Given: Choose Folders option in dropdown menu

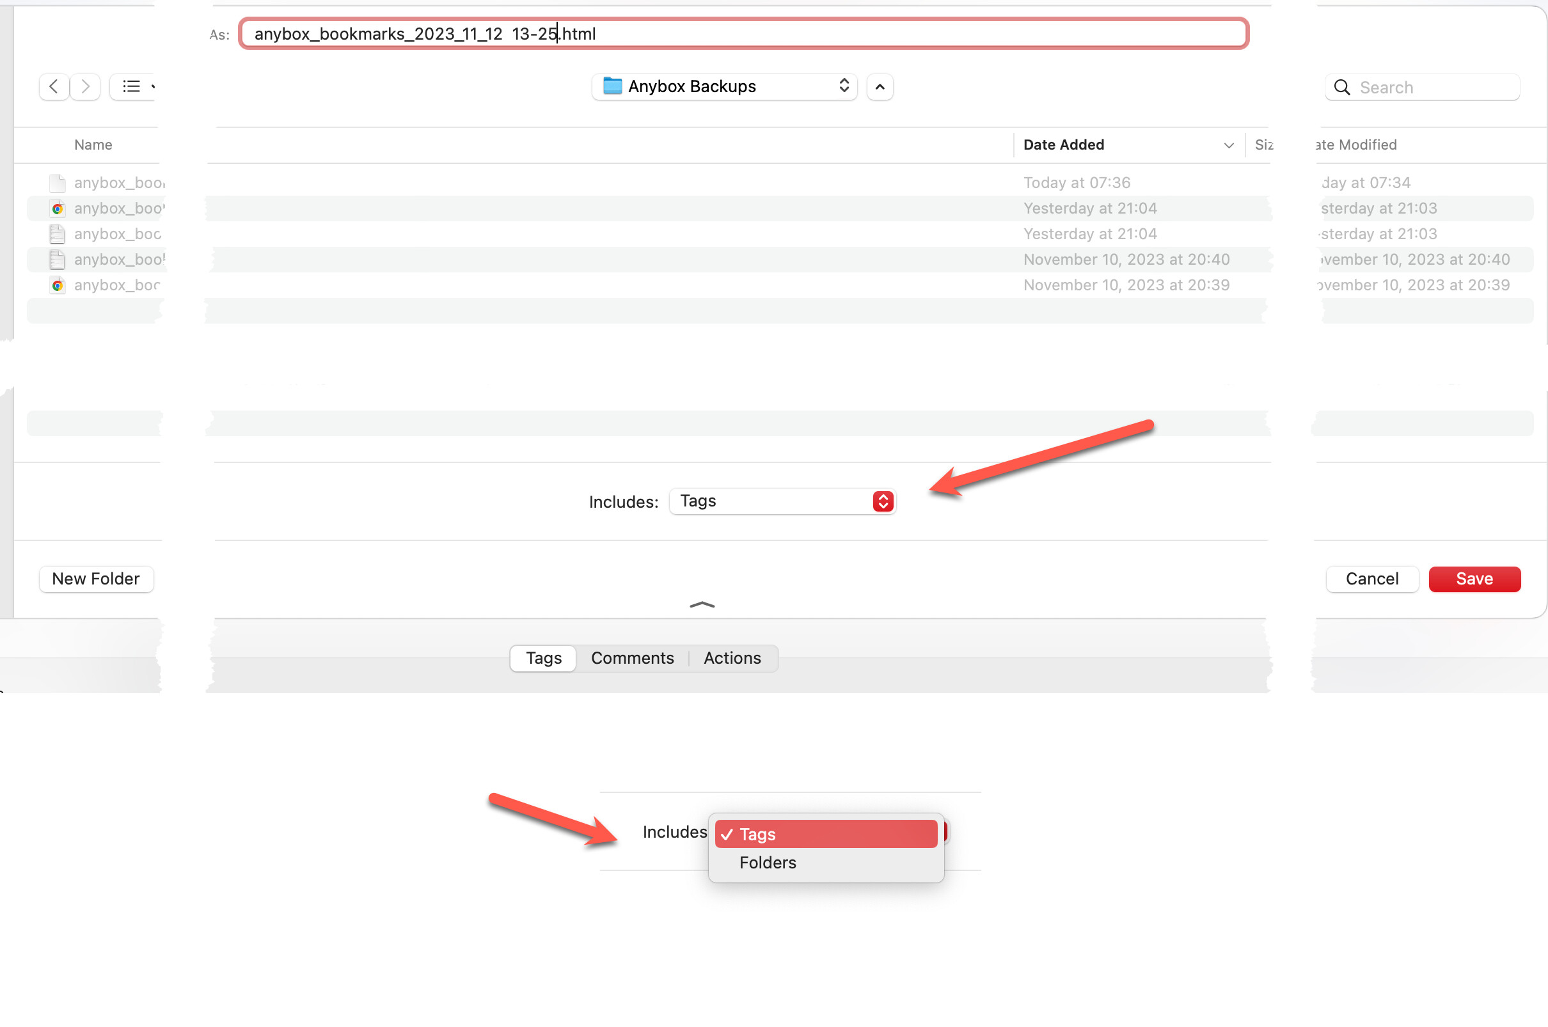Looking at the screenshot, I should point(826,863).
